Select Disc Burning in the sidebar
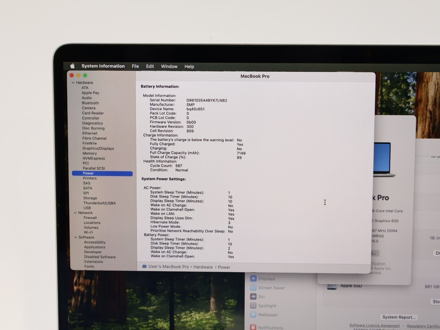This screenshot has width=440, height=330. 93,128
